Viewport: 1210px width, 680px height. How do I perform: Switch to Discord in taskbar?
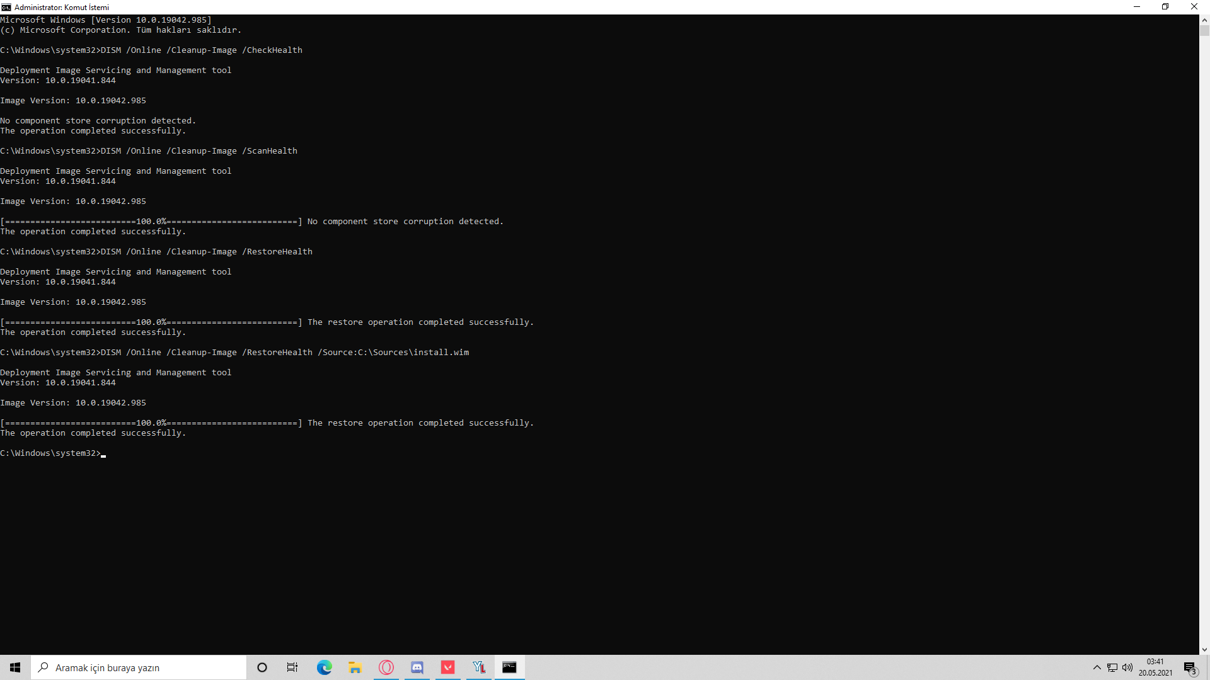(x=417, y=667)
